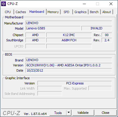Click the BIOS Version field
This screenshot has height=117, width=118.
tap(69, 65)
